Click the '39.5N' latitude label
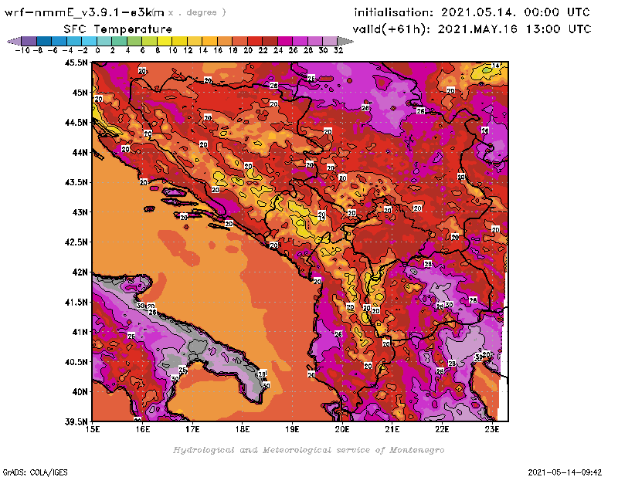The height and width of the screenshot is (477, 618). point(76,422)
